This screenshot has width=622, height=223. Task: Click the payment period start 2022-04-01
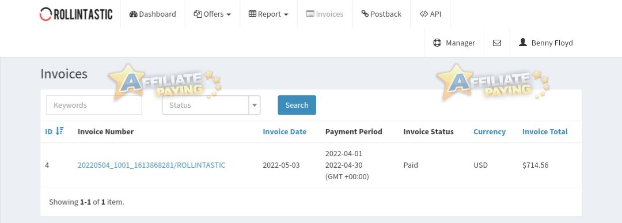point(344,153)
